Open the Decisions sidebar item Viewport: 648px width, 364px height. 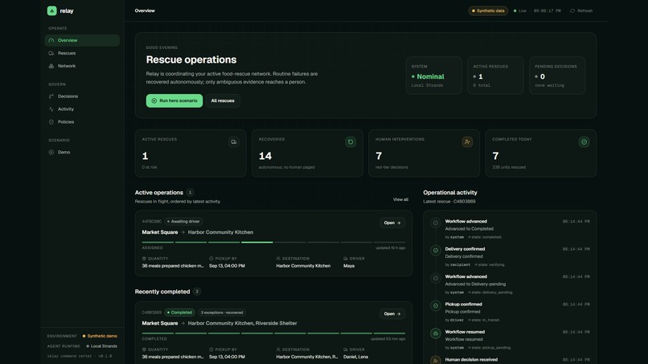82,96
